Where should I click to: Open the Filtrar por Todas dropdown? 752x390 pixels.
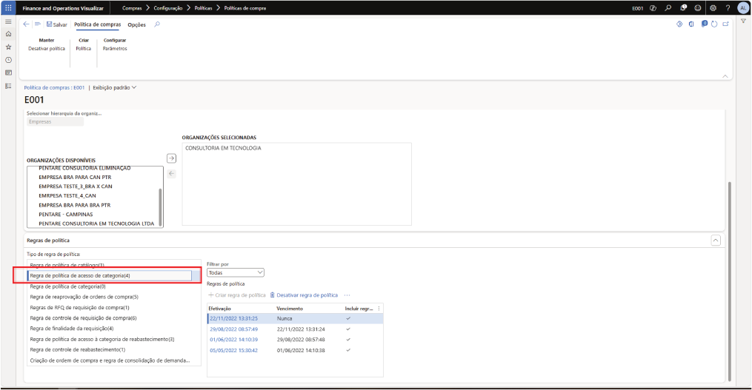point(236,272)
